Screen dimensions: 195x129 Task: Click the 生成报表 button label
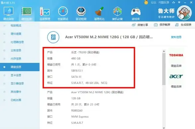pyautogui.click(x=186, y=25)
